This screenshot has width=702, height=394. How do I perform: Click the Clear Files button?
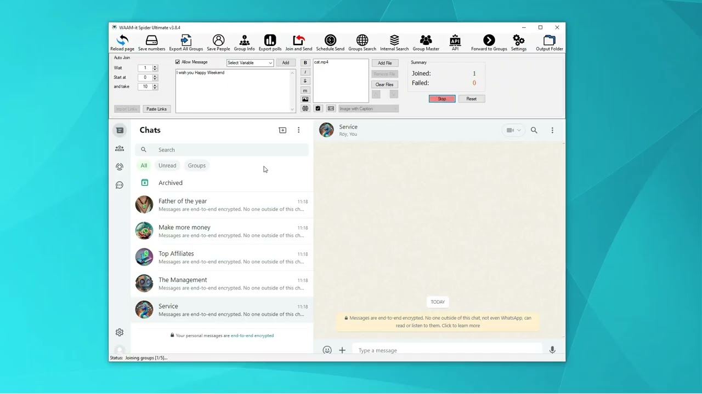pos(384,84)
